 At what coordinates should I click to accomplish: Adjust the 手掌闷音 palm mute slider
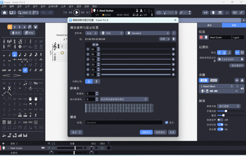point(226,111)
